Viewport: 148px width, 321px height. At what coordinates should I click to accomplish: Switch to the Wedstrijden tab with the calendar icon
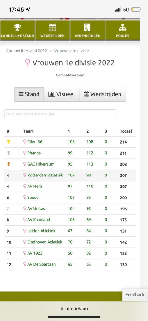[x=103, y=94]
